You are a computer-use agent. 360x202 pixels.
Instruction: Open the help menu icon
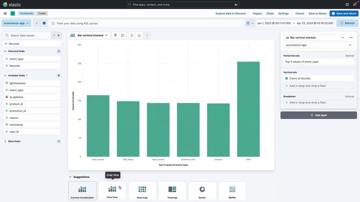click(x=347, y=4)
